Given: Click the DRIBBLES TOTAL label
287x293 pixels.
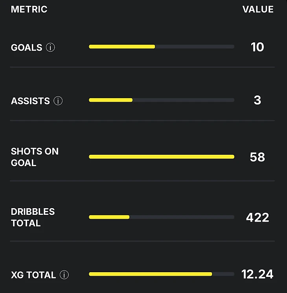Looking at the screenshot, I should coord(33,217).
